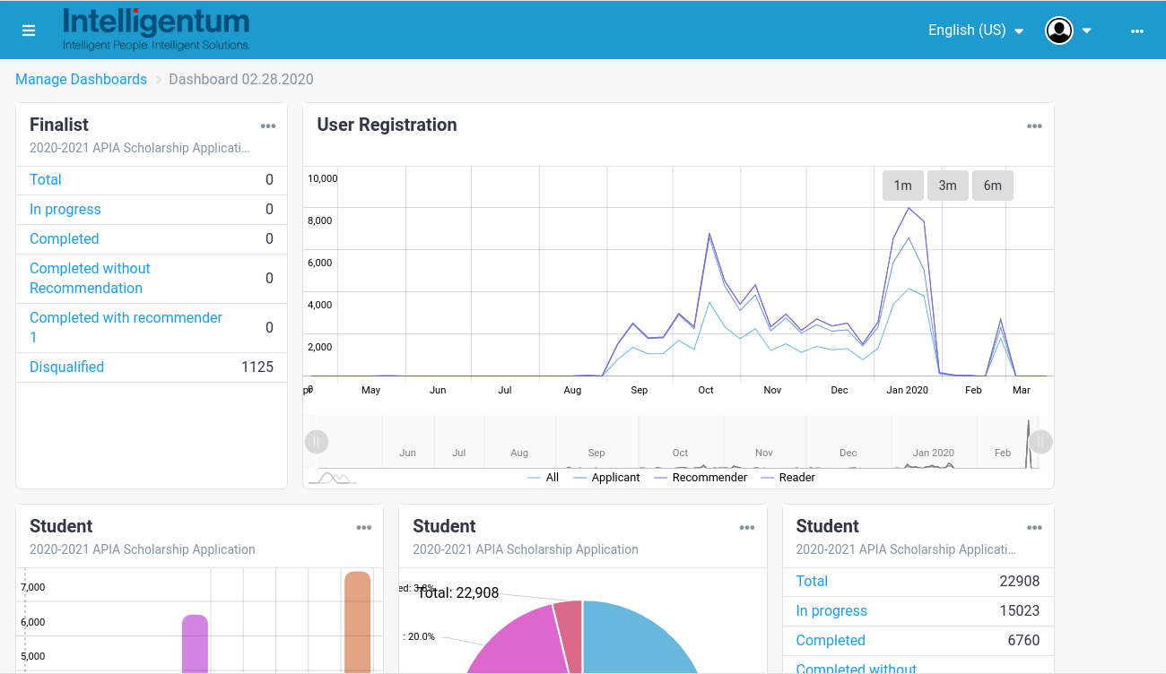Go to Manage Dashboards breadcrumb

82,80
